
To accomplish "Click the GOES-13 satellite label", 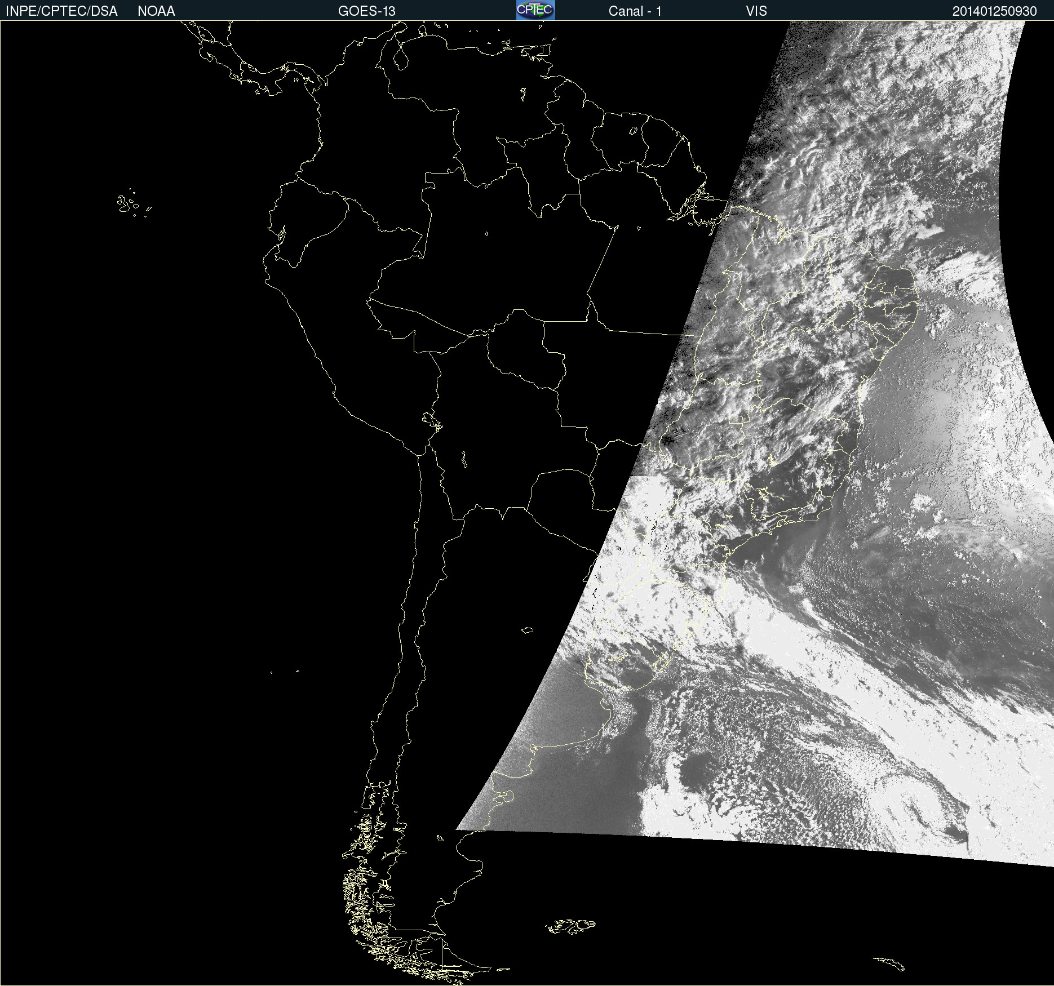I will point(367,11).
